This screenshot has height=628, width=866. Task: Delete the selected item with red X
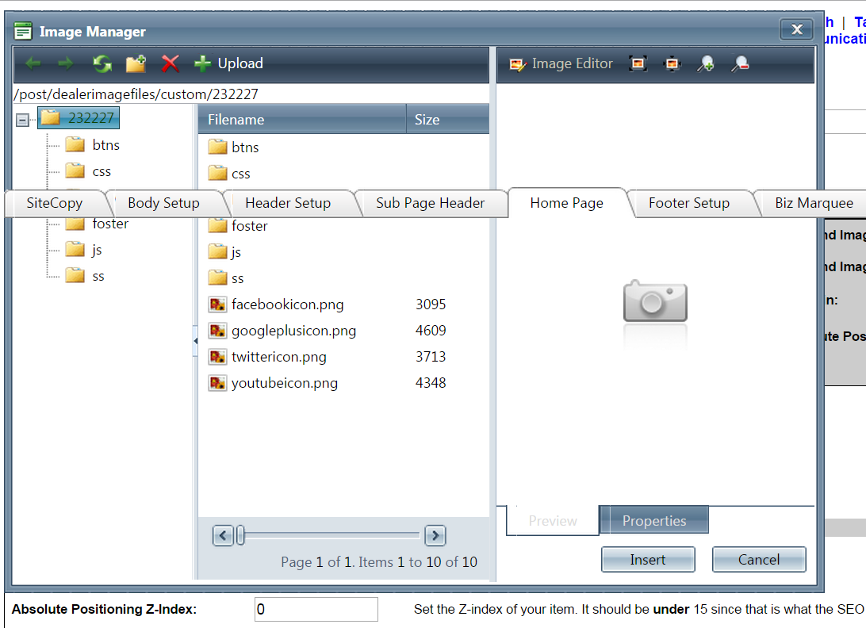[x=170, y=63]
